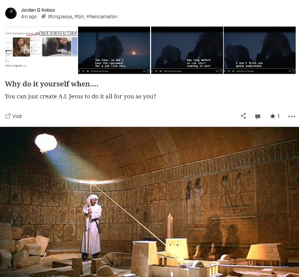The width and height of the screenshot is (299, 277).
Task: Open Jordan G Kobos author name
Action: click(x=38, y=10)
